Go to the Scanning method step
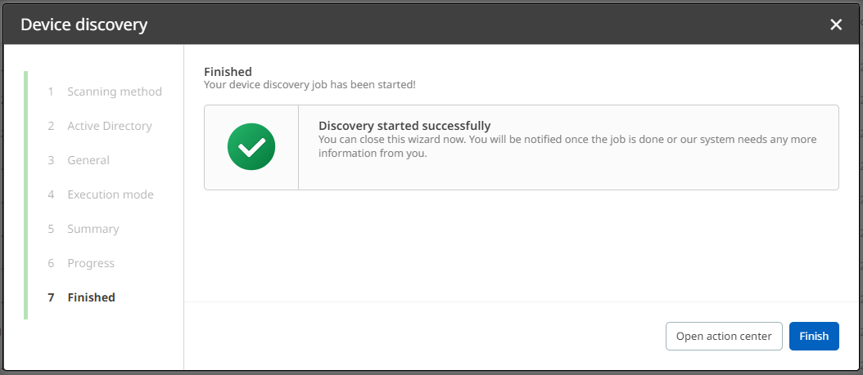The image size is (863, 375). point(115,92)
